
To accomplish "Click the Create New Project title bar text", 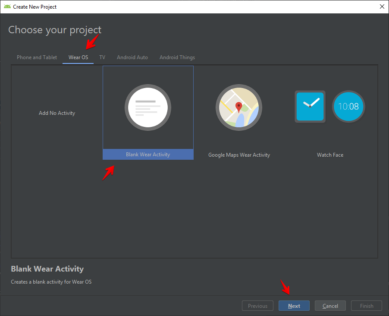I will [35, 7].
